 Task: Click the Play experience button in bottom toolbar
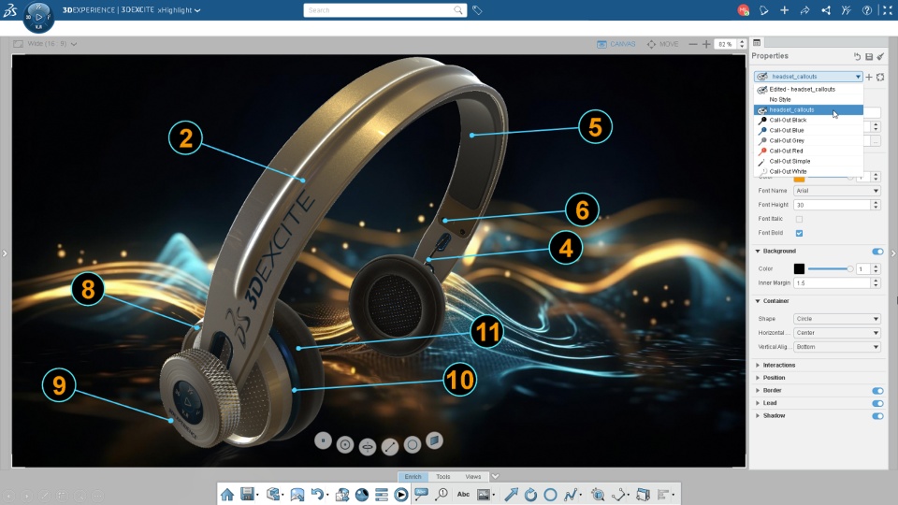click(x=401, y=494)
